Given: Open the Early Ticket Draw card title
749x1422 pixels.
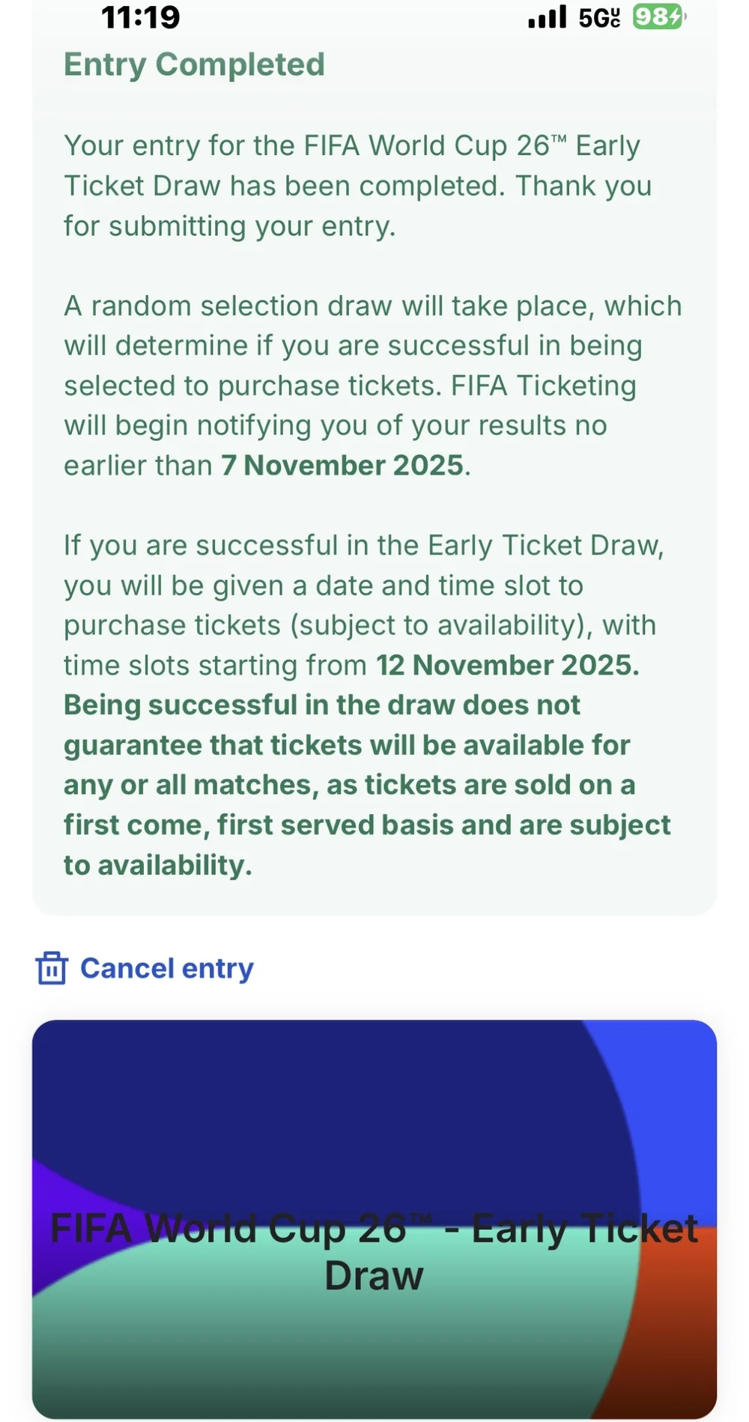Looking at the screenshot, I should pyautogui.click(x=374, y=1252).
